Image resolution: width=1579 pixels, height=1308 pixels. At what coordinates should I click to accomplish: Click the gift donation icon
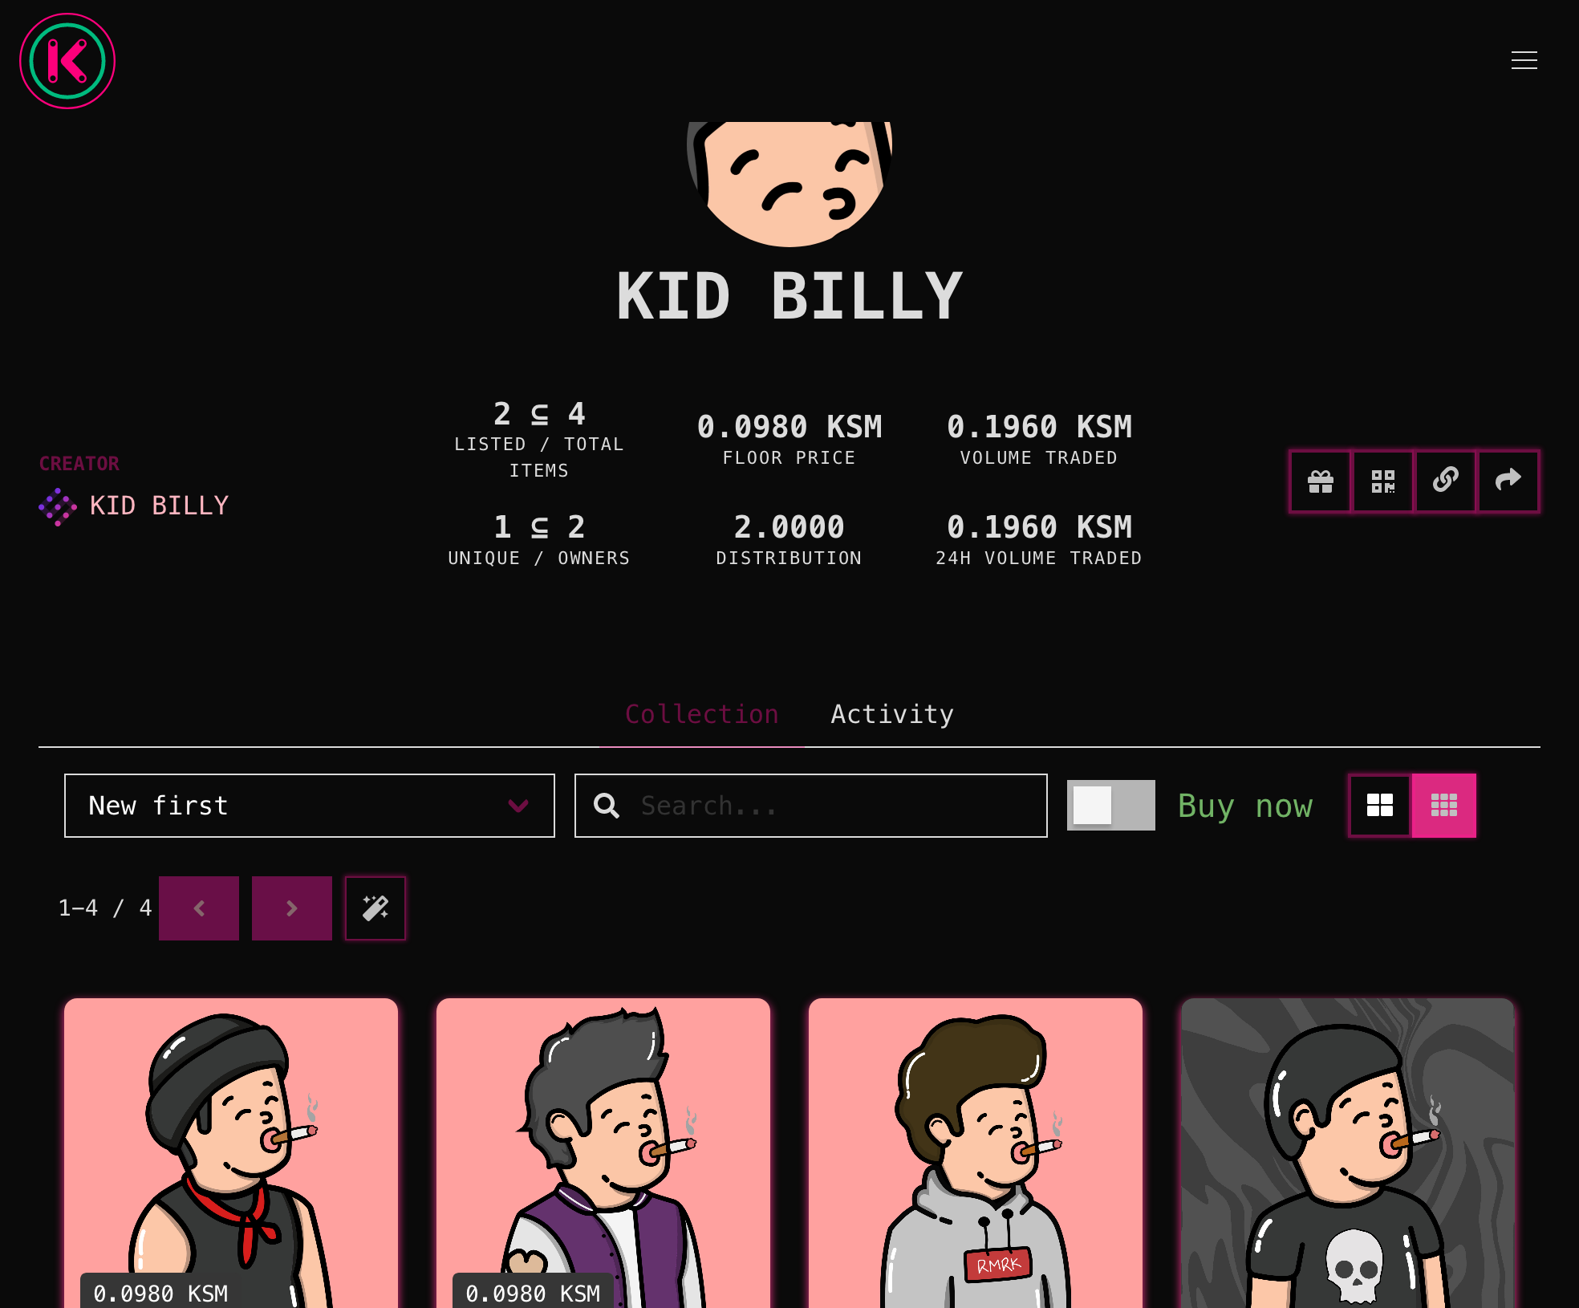coord(1320,481)
